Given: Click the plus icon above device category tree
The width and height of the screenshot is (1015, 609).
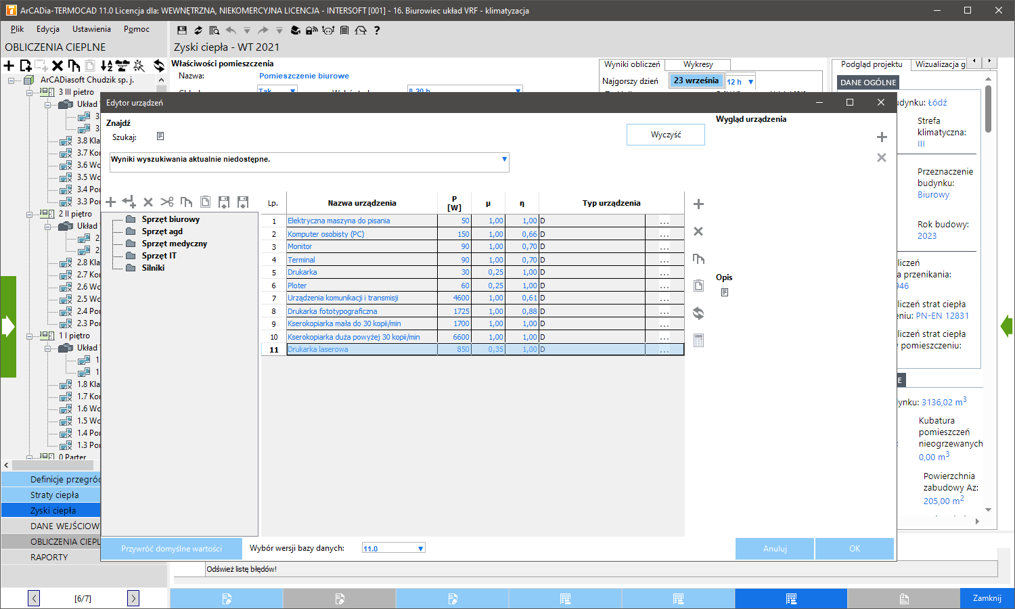Looking at the screenshot, I should [111, 202].
